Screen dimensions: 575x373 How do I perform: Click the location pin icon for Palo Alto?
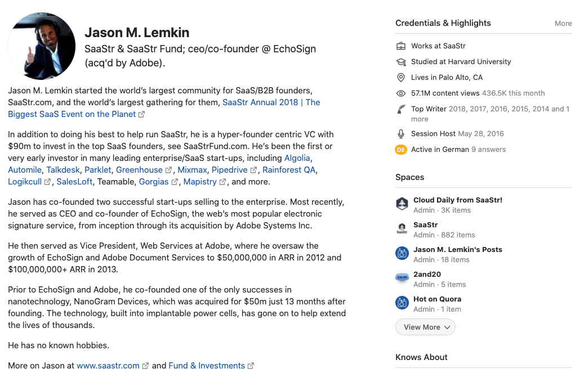pos(401,78)
